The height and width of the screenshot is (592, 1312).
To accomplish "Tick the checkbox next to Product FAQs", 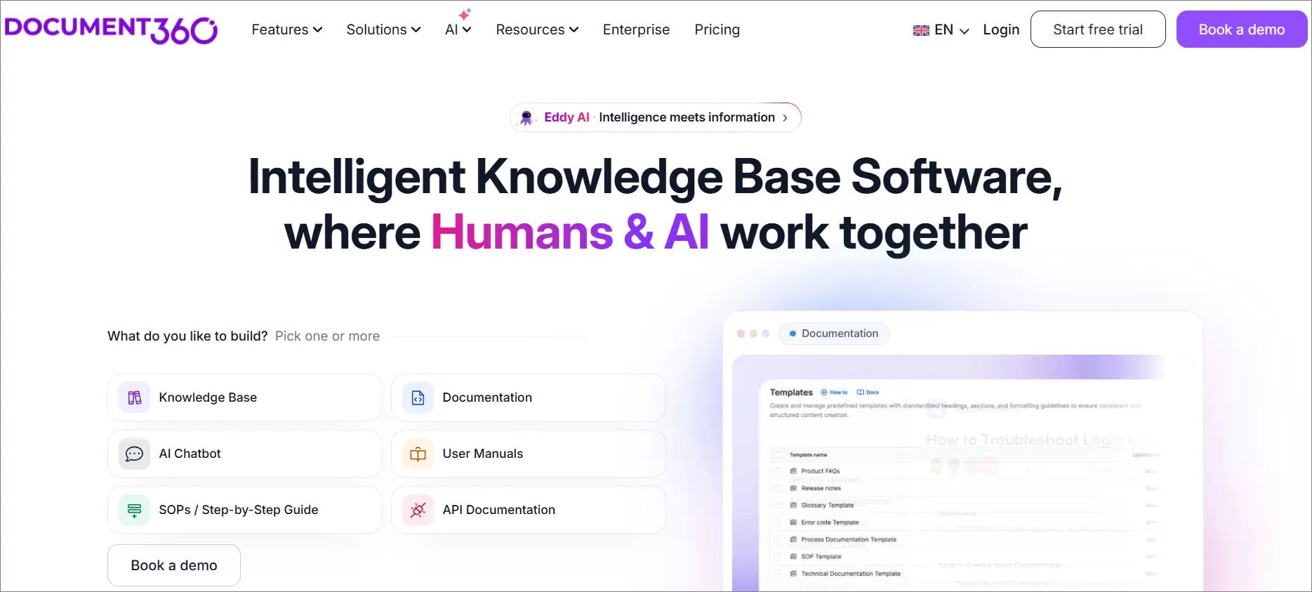I will click(778, 471).
